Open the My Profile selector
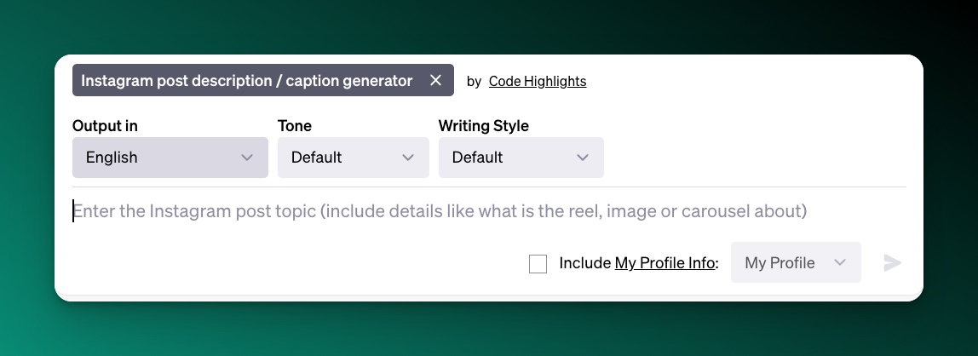Screen dimensions: 978x356 (x=795, y=263)
